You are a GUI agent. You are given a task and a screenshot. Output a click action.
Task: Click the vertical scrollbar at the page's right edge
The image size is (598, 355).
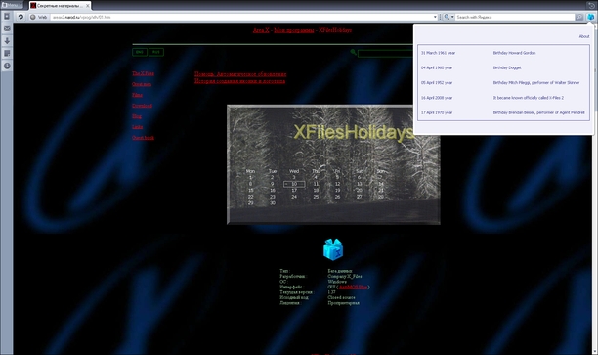click(595, 191)
